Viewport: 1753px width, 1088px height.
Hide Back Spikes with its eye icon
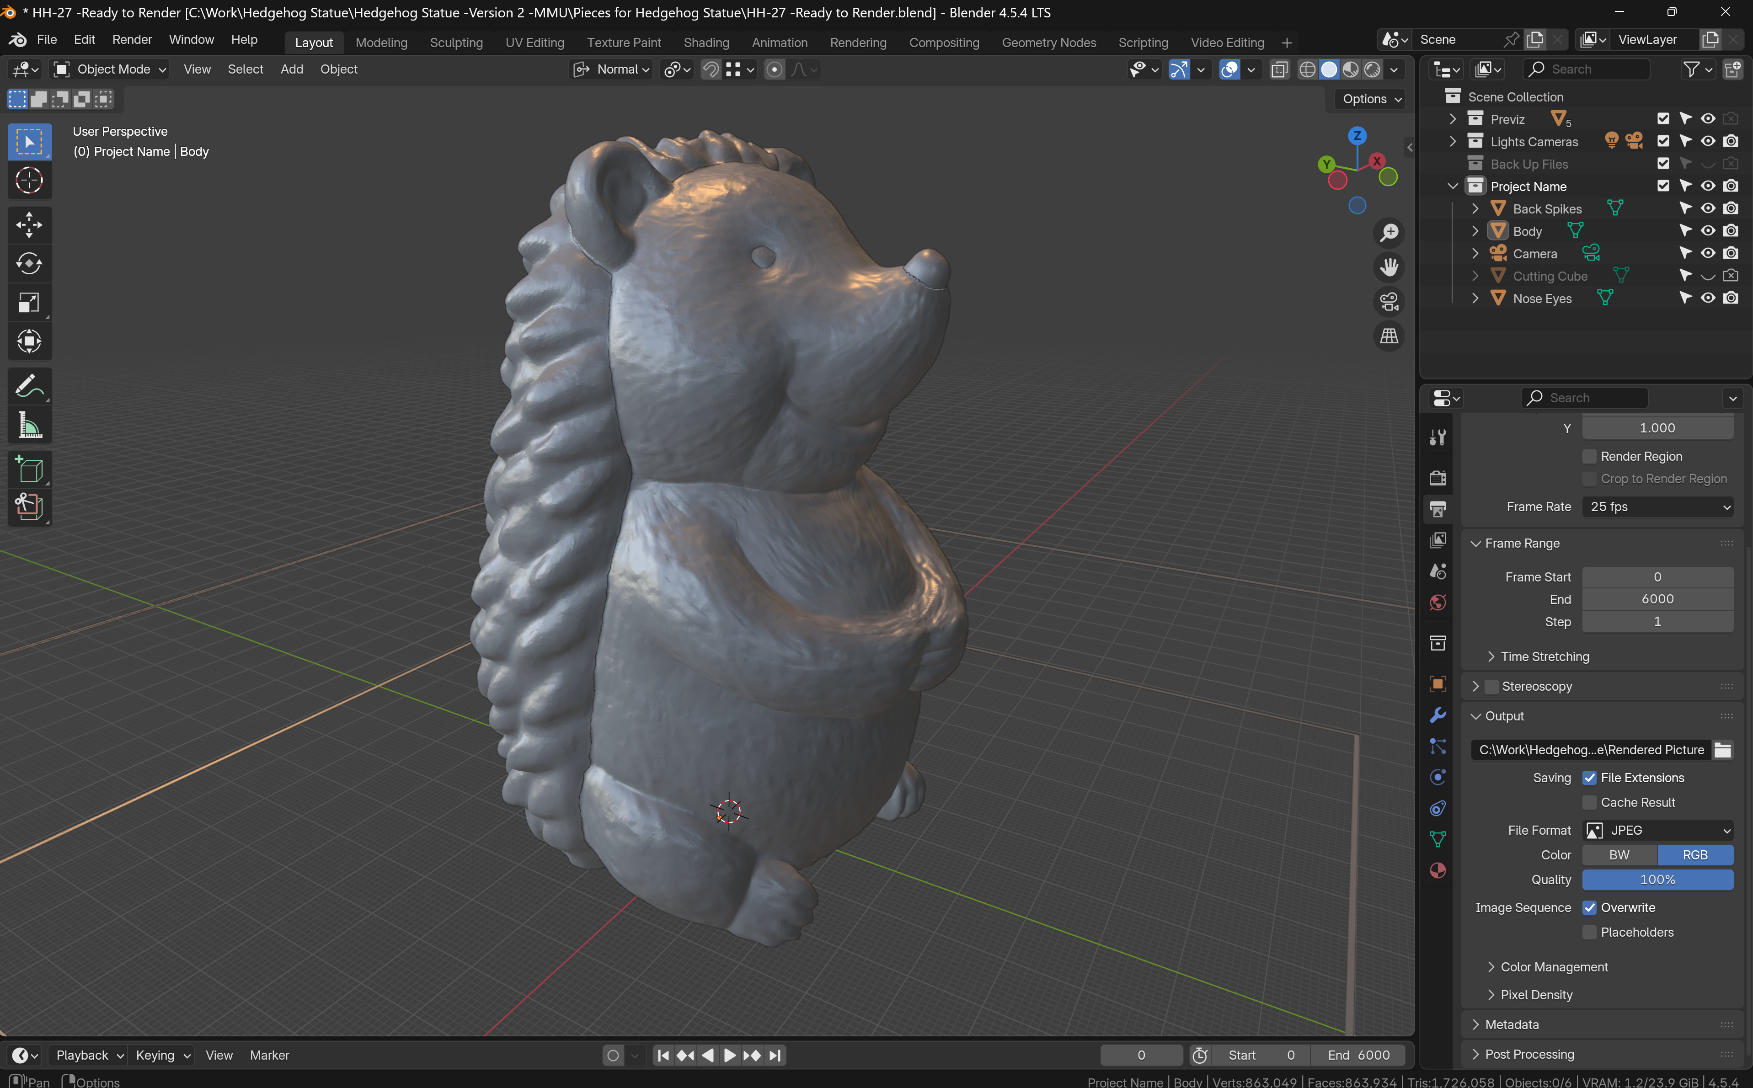pos(1708,208)
